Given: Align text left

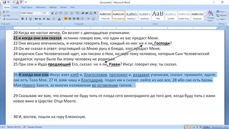Looking at the screenshot, I should coord(66,19).
